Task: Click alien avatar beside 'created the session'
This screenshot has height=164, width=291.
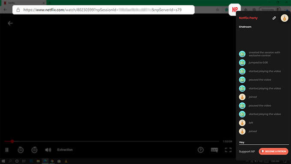Action: pos(242,54)
